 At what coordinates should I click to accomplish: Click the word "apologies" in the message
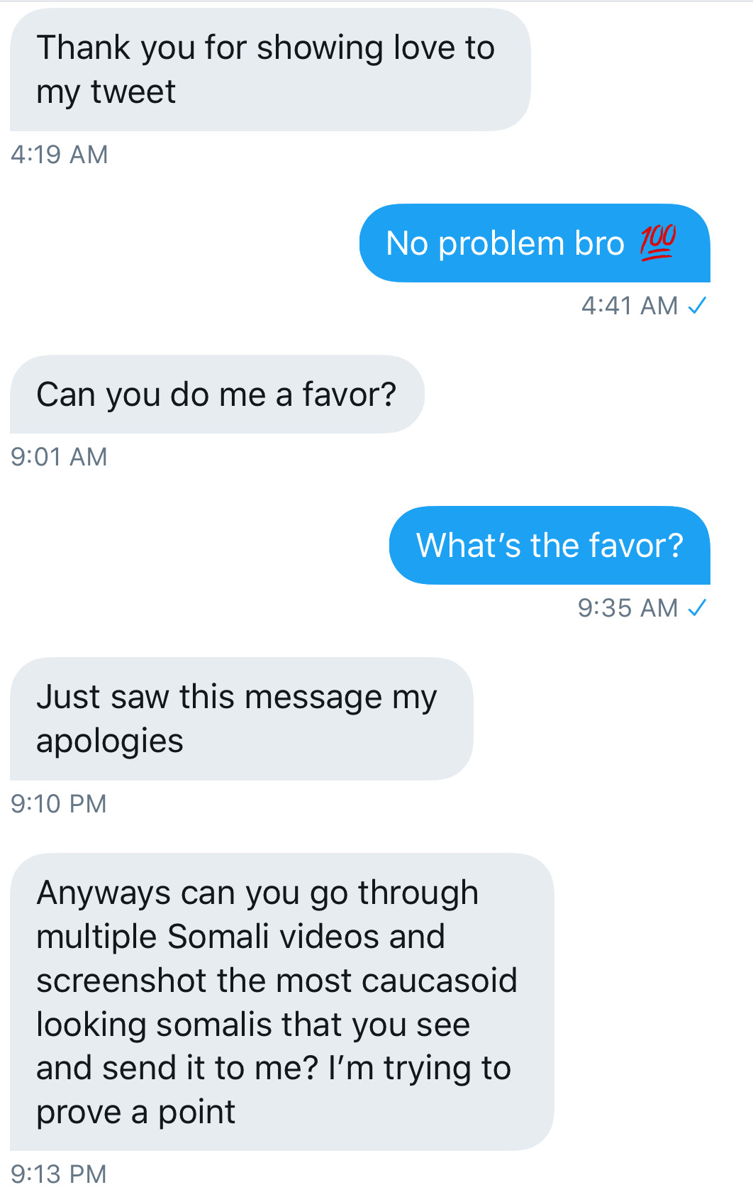(x=110, y=742)
